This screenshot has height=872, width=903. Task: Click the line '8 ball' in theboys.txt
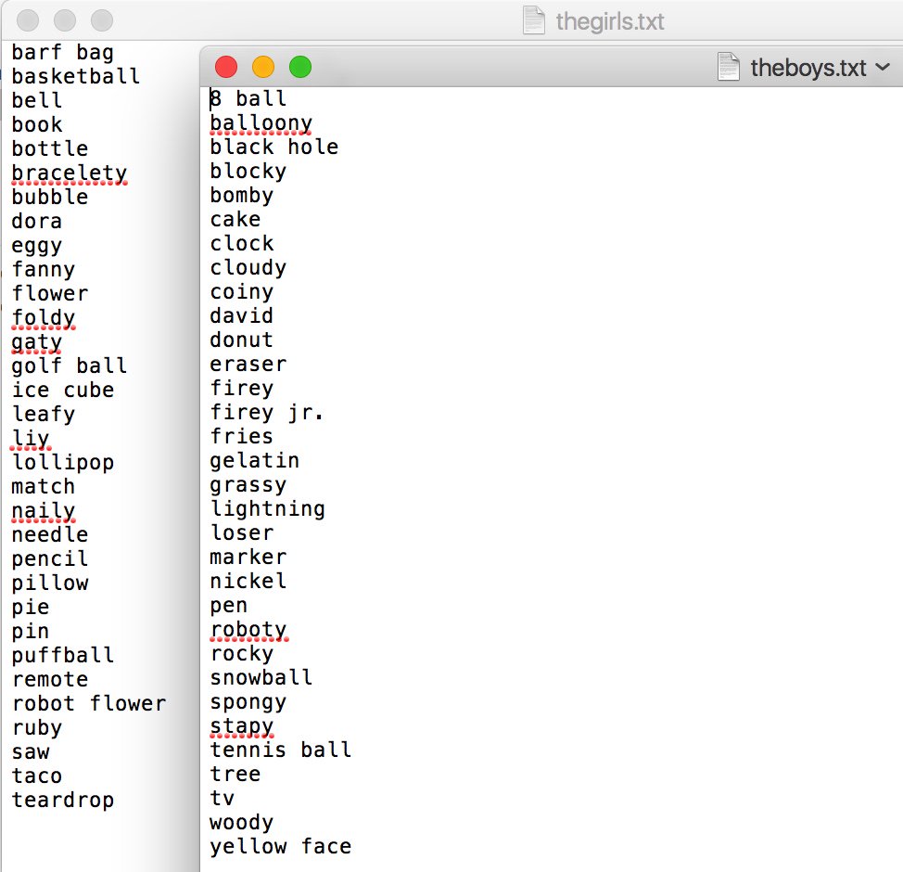[248, 98]
